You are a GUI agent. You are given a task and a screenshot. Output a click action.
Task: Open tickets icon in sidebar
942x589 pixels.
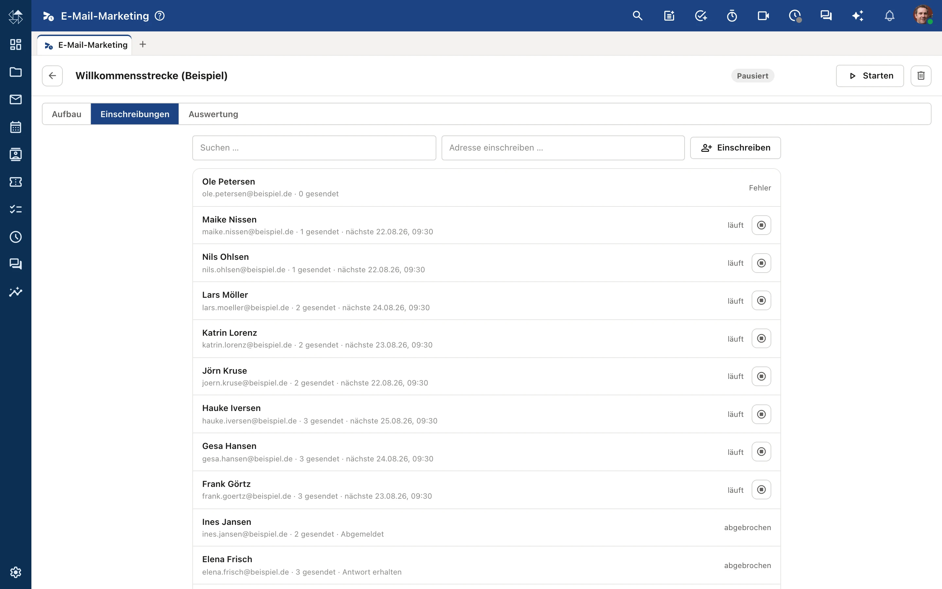click(x=16, y=182)
